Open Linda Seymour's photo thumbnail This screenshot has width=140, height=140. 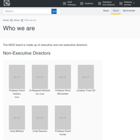click(40, 117)
